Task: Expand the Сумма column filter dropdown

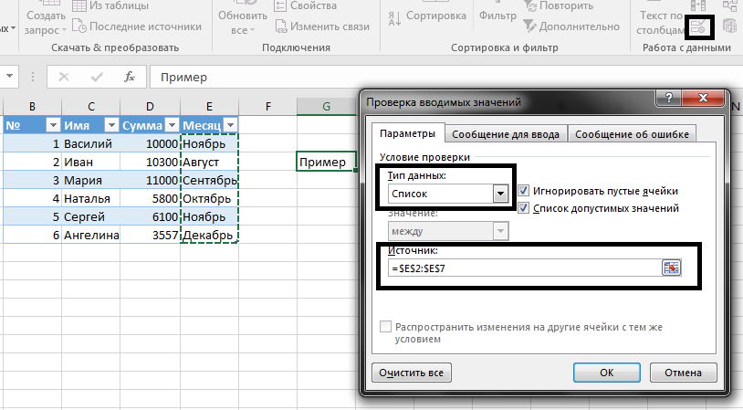Action: [x=170, y=125]
